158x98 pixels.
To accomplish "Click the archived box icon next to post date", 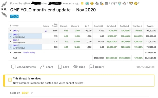I will click(x=82, y=4).
